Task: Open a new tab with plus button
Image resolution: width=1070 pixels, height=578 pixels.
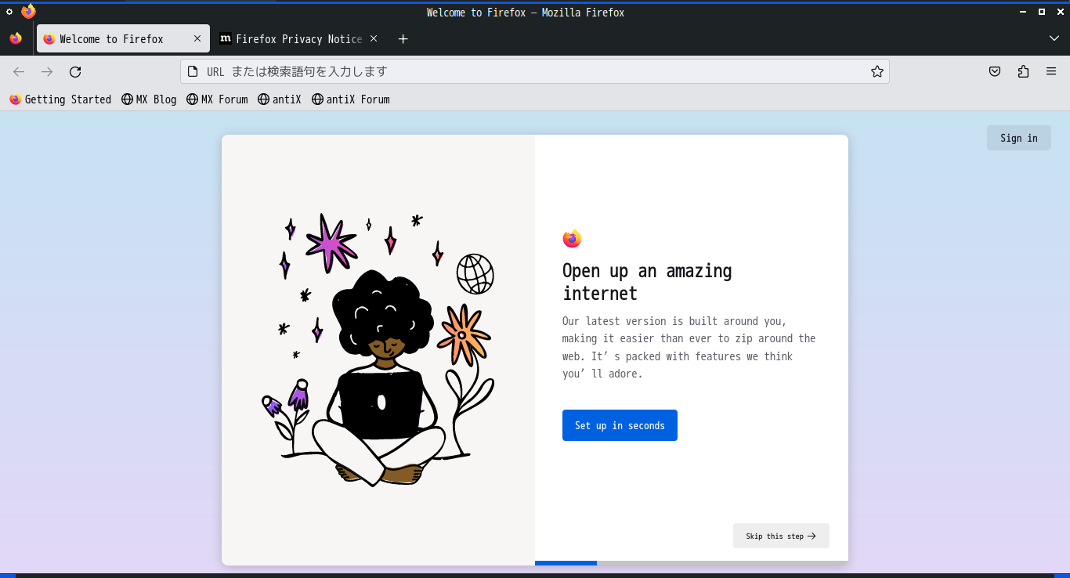Action: point(403,38)
